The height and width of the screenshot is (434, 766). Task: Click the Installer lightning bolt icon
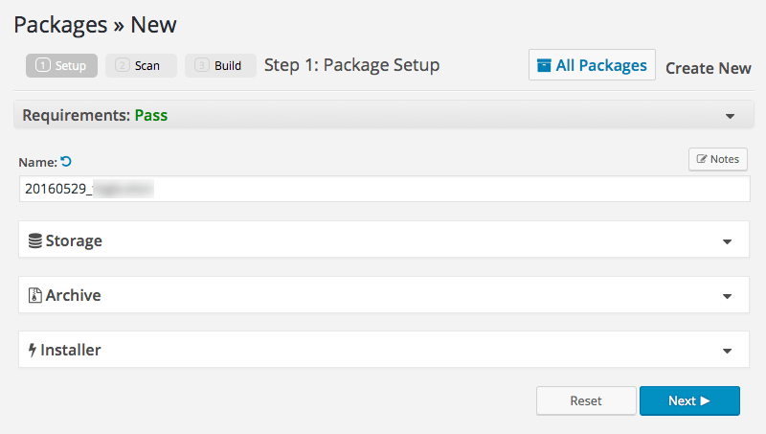[33, 351]
